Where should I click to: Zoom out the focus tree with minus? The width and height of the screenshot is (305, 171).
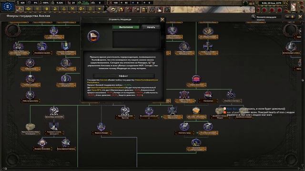(x=287, y=17)
